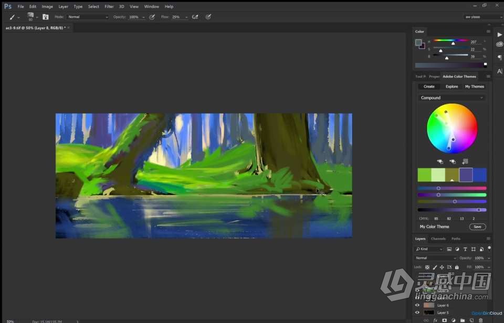This screenshot has height=323, width=504.
Task: Click the Actions play panel icon
Action: [499, 35]
